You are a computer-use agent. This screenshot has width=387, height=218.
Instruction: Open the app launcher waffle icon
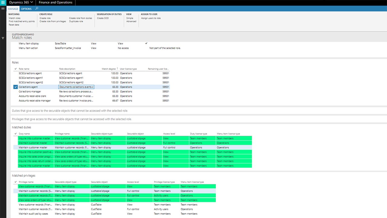pos(3,3)
